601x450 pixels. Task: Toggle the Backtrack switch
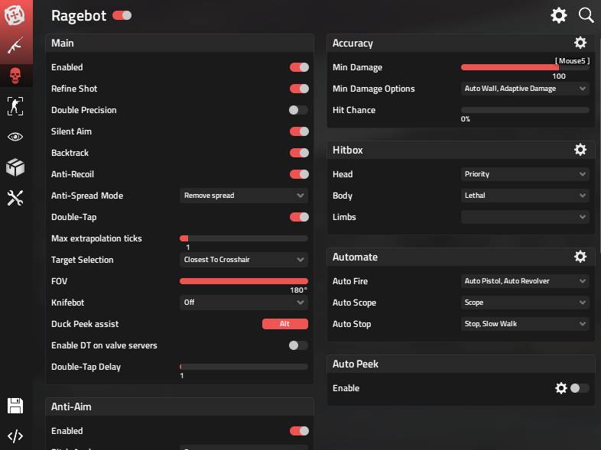(299, 153)
